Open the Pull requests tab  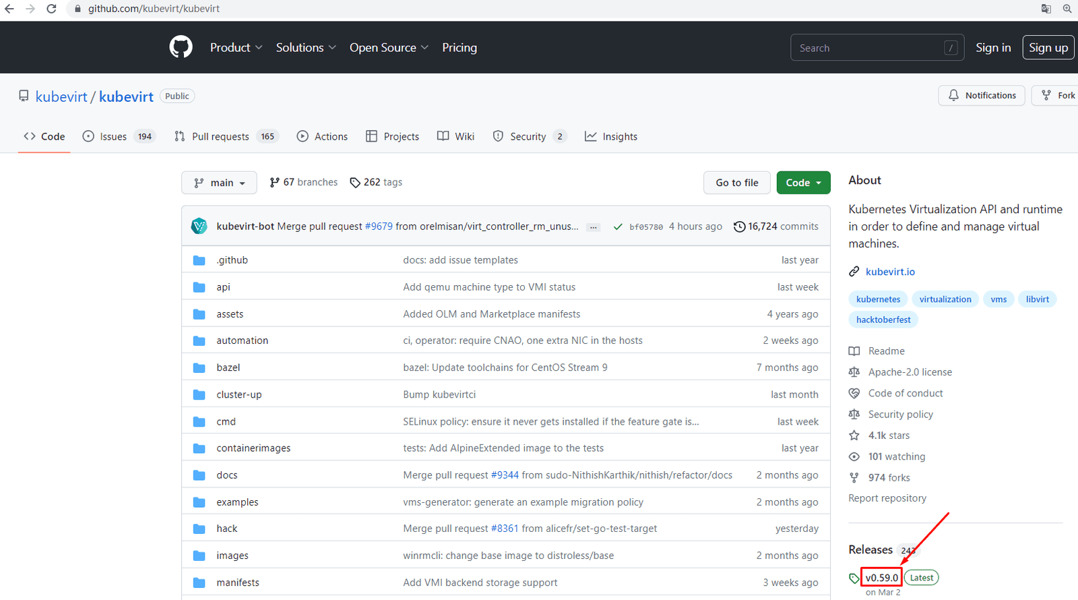point(226,136)
